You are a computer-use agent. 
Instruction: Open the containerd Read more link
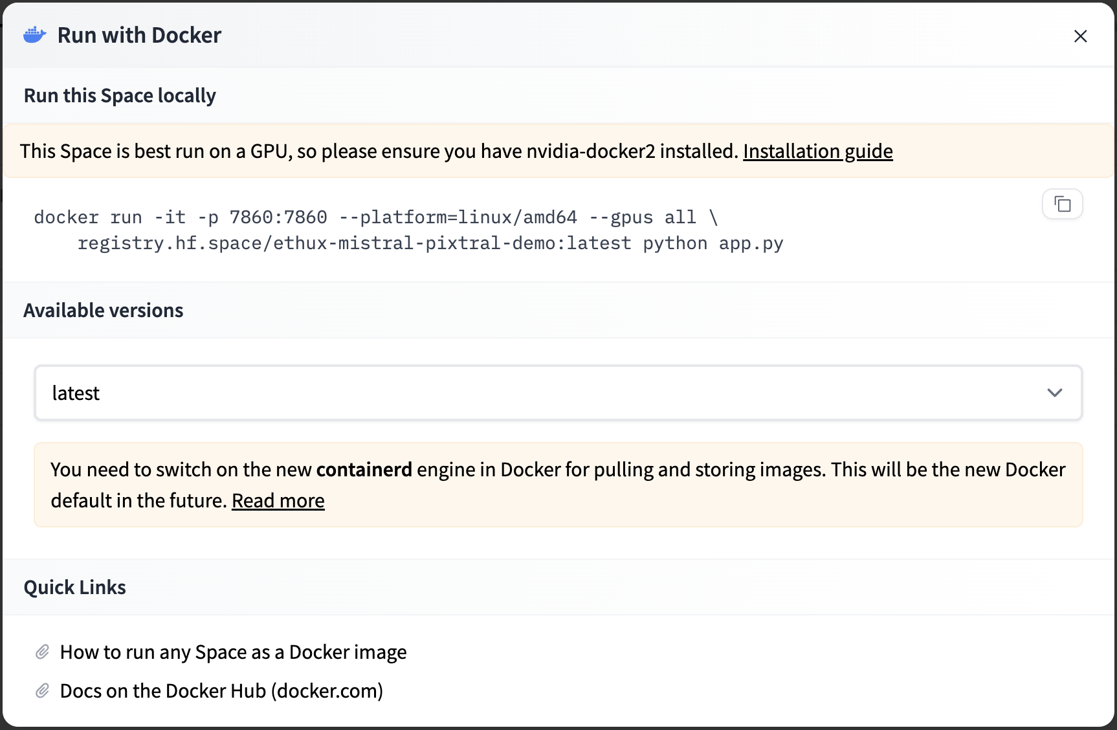coord(278,500)
